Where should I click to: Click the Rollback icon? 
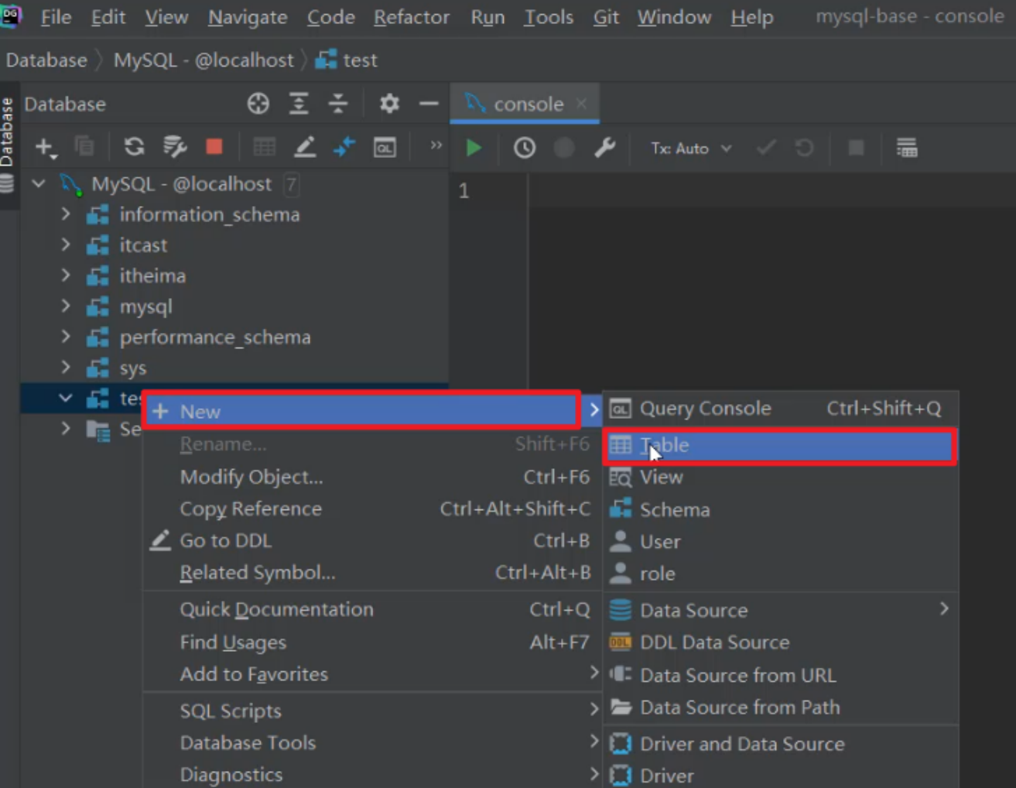805,147
